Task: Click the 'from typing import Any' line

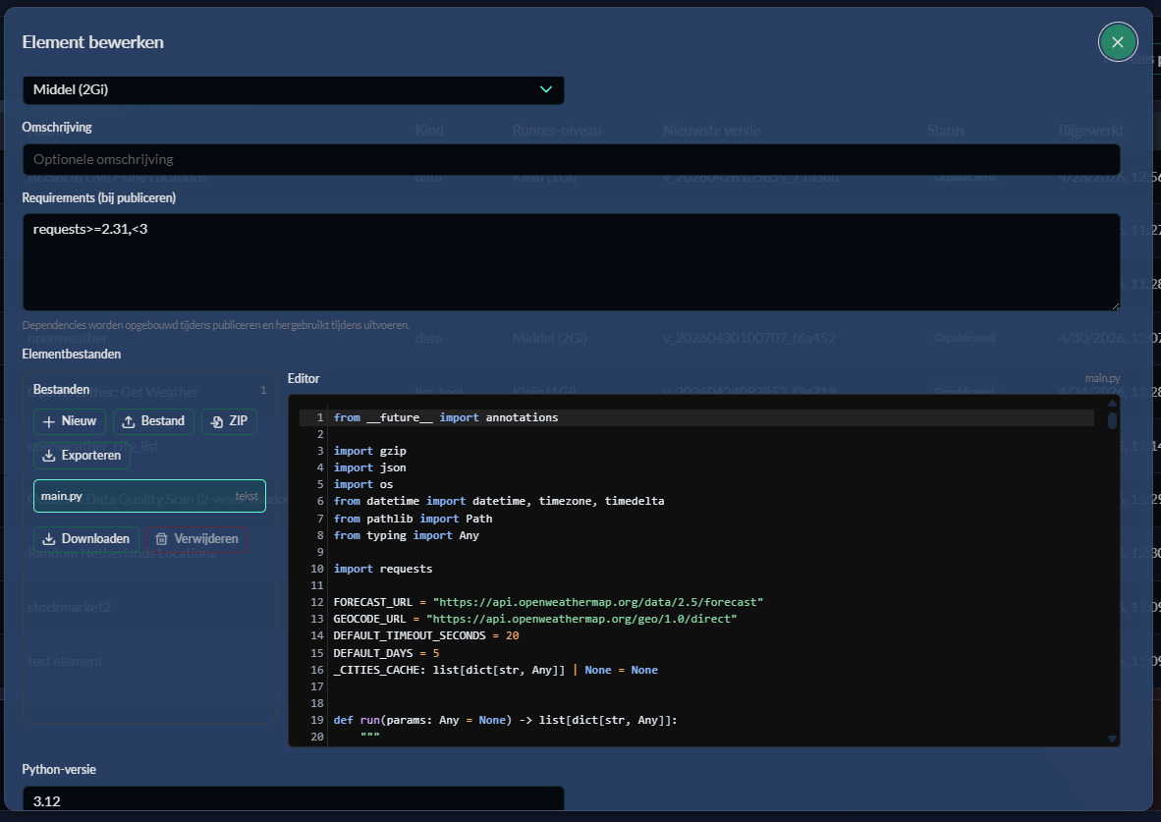Action: coord(406,535)
